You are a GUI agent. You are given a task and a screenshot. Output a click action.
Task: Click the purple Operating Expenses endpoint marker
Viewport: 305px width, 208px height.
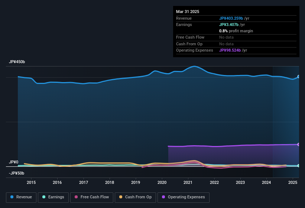point(299,144)
